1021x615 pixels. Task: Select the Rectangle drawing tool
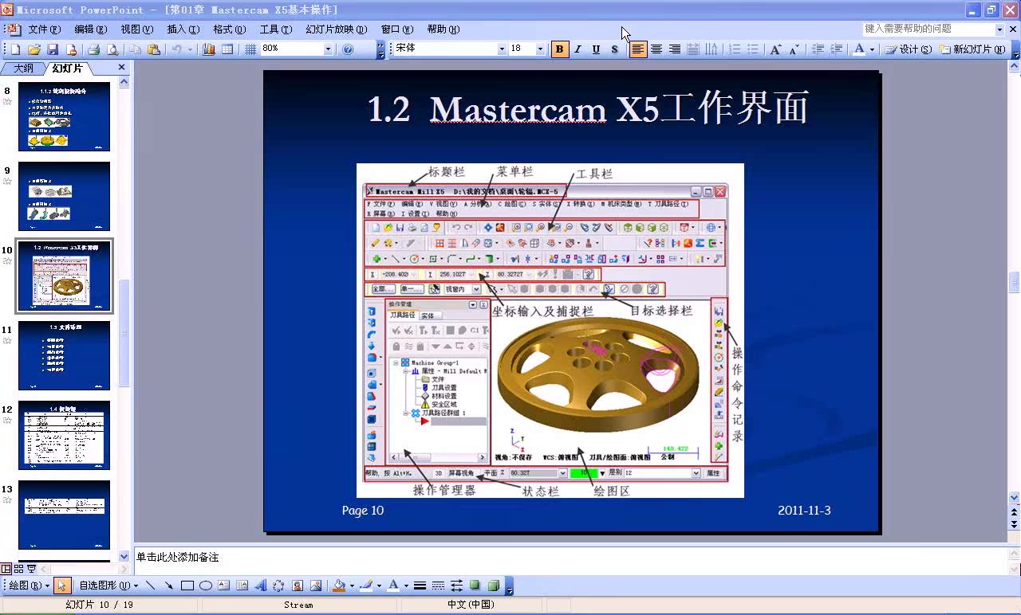[x=187, y=586]
